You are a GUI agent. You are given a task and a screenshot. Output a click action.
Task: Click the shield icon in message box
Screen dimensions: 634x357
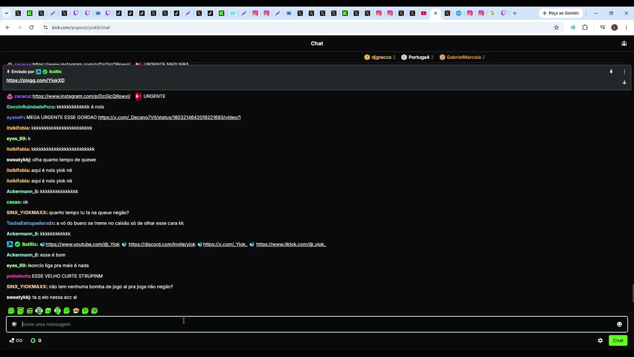click(14, 324)
